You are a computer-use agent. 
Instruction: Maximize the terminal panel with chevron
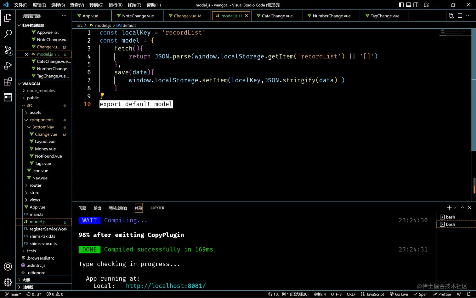click(x=462, y=207)
